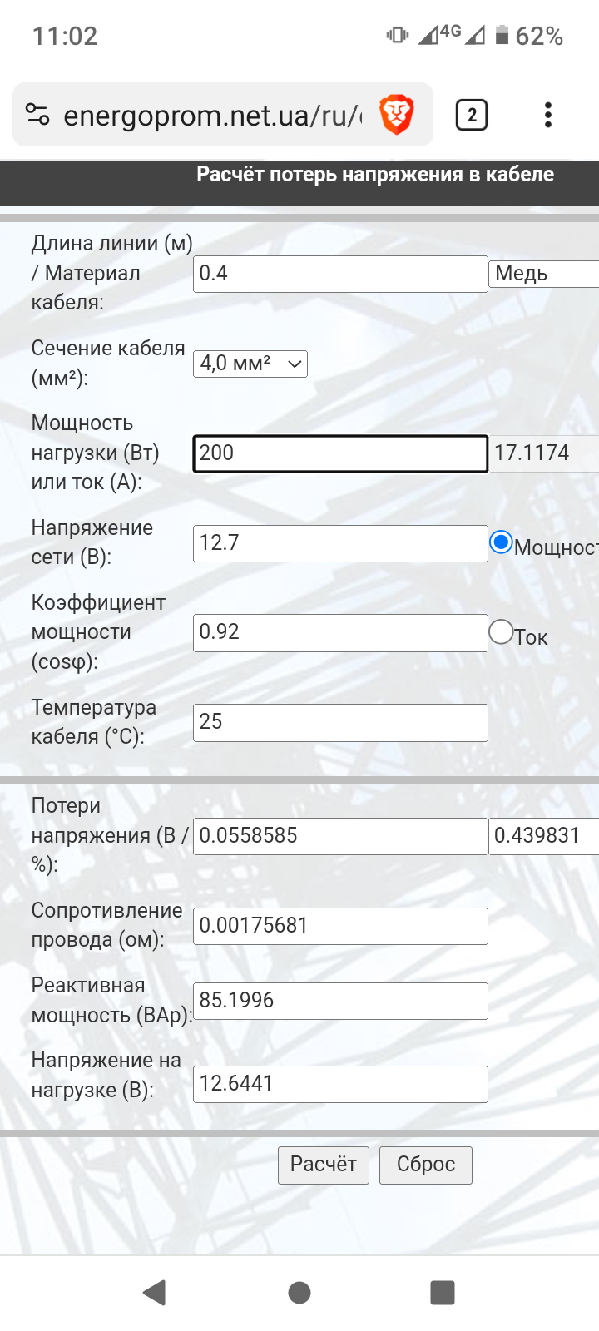Open the tab switcher showing 2 tabs
Viewport: 599px width, 1331px height.
472,115
